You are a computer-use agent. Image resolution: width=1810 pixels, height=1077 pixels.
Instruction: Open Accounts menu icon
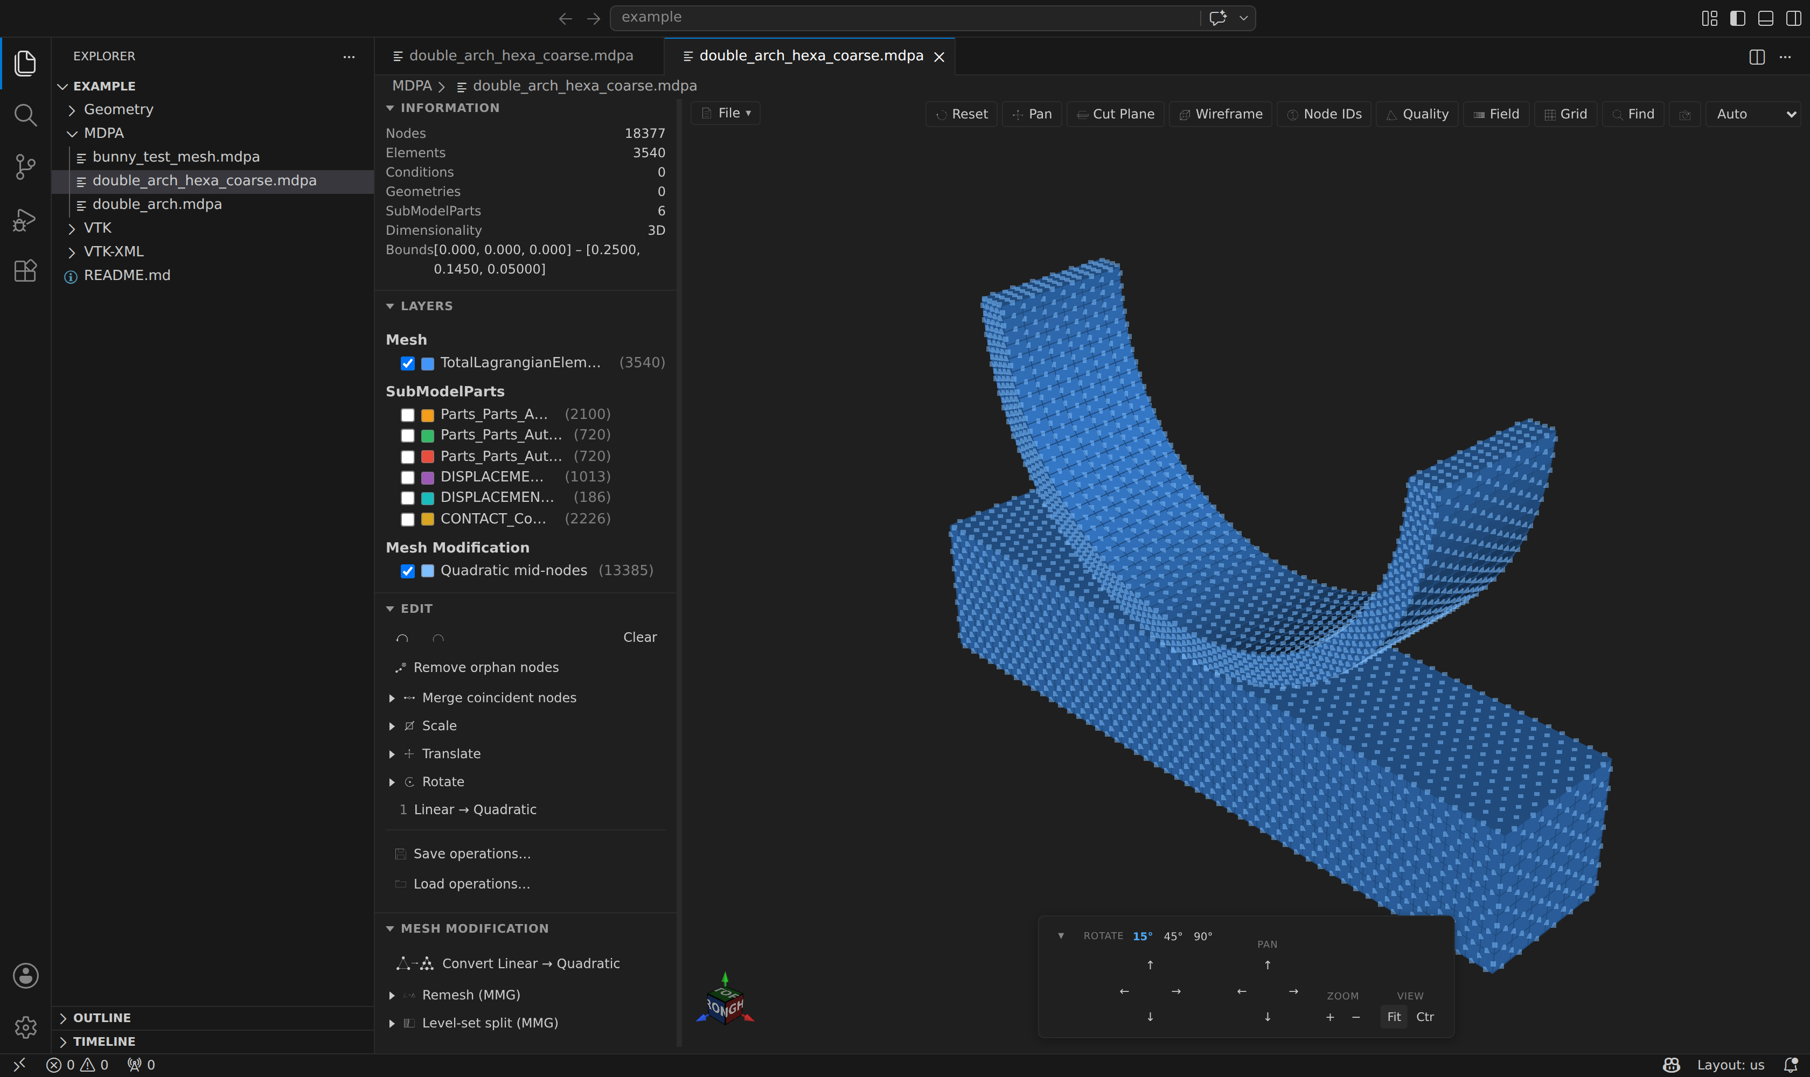(x=25, y=975)
